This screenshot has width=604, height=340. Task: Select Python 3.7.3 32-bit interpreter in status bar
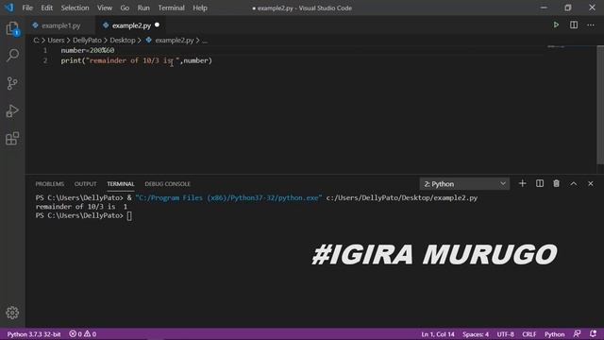click(x=34, y=333)
